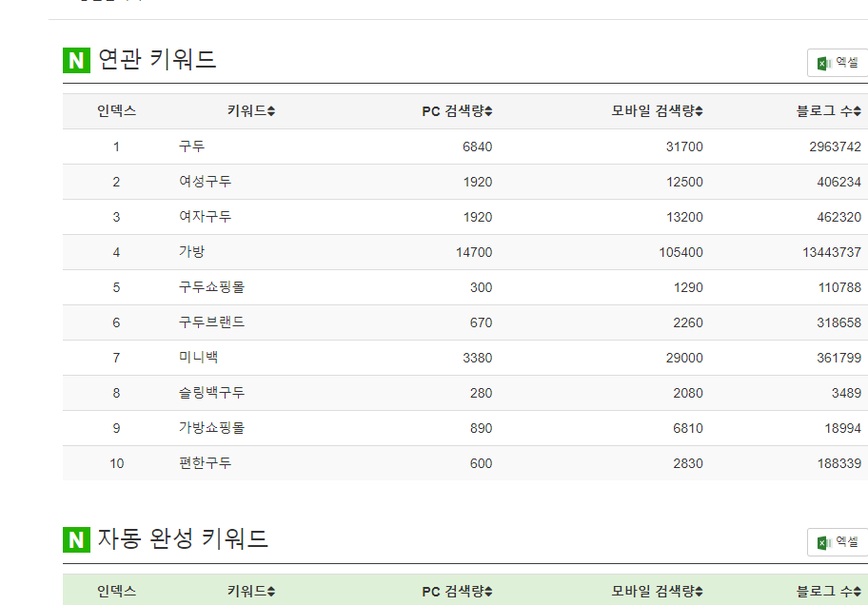Select keyword 여자구두
Viewport: 868px width, 605px height.
click(205, 217)
